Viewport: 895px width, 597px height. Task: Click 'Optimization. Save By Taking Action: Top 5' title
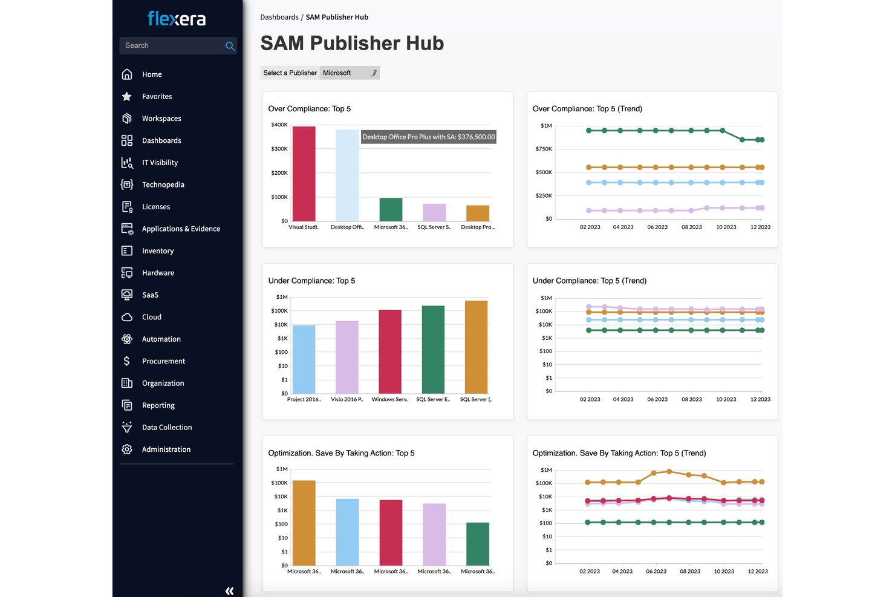tap(342, 453)
